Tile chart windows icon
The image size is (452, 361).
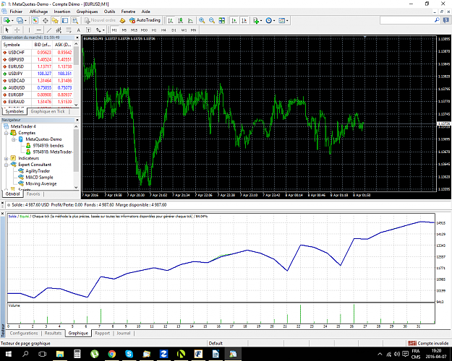click(222, 20)
